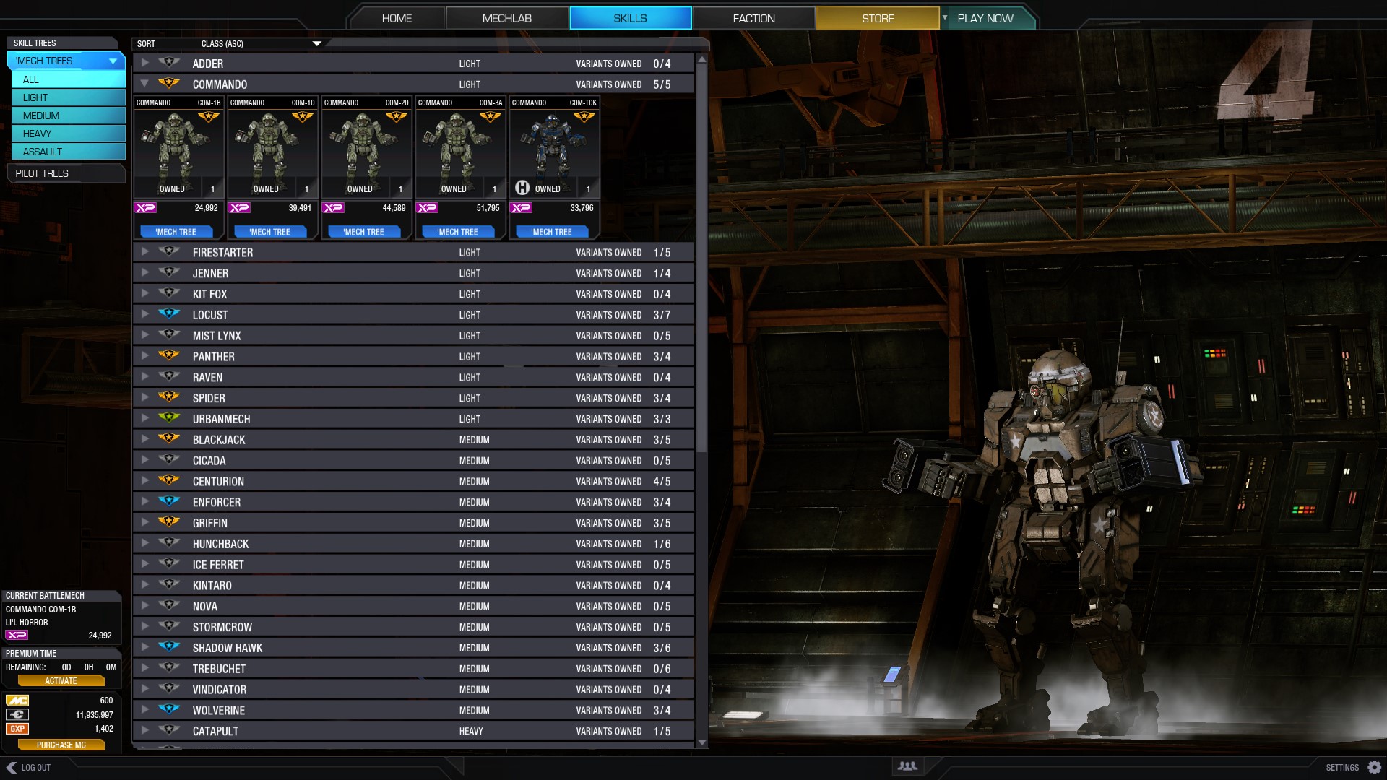1387x780 pixels.
Task: Expand the Jenner chassis row
Action: 144,273
